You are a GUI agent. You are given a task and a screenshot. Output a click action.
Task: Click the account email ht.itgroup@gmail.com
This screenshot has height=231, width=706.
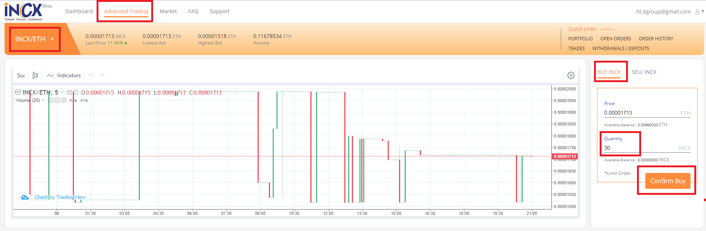pyautogui.click(x=663, y=12)
